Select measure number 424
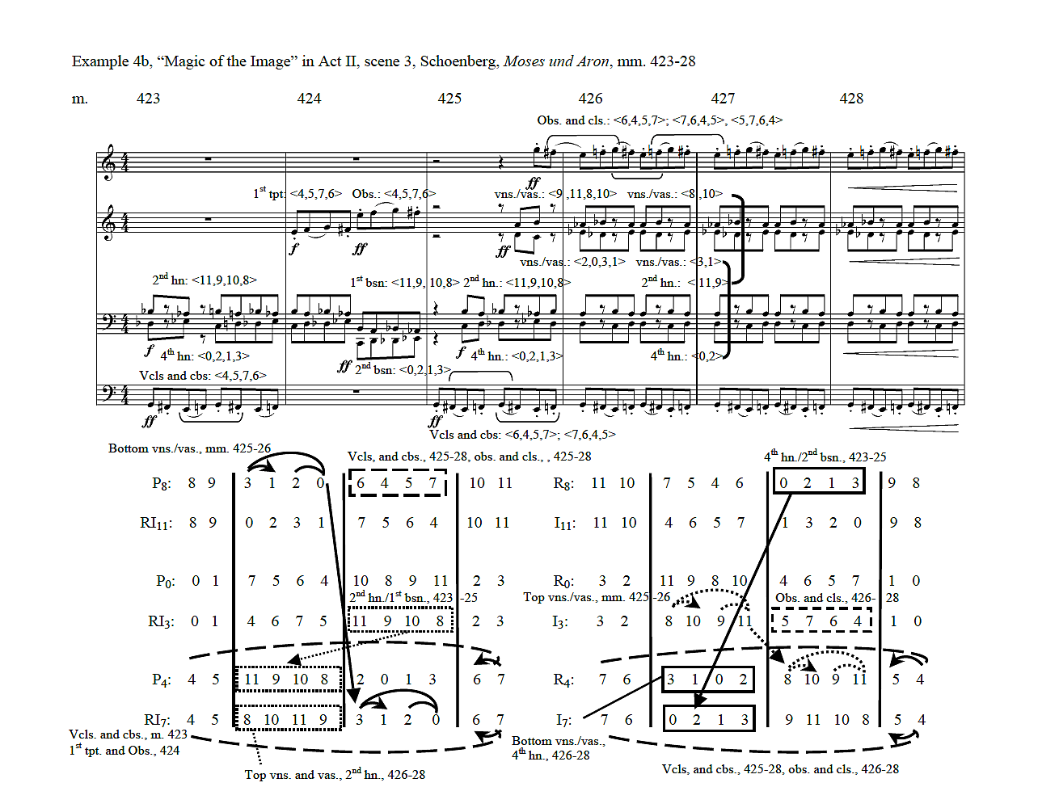The image size is (1059, 808). [309, 99]
